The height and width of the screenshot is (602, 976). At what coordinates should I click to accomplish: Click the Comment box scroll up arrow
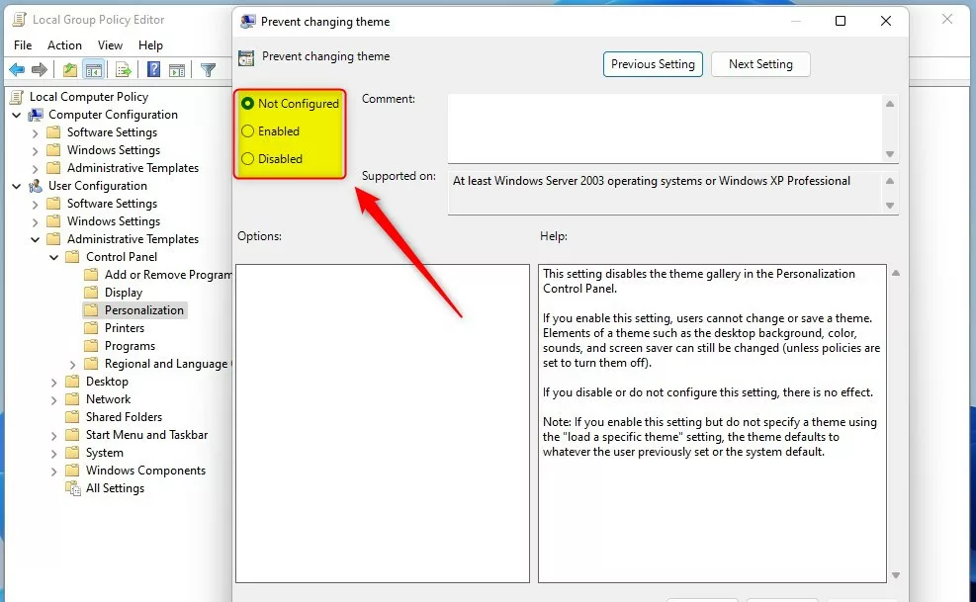pyautogui.click(x=890, y=104)
